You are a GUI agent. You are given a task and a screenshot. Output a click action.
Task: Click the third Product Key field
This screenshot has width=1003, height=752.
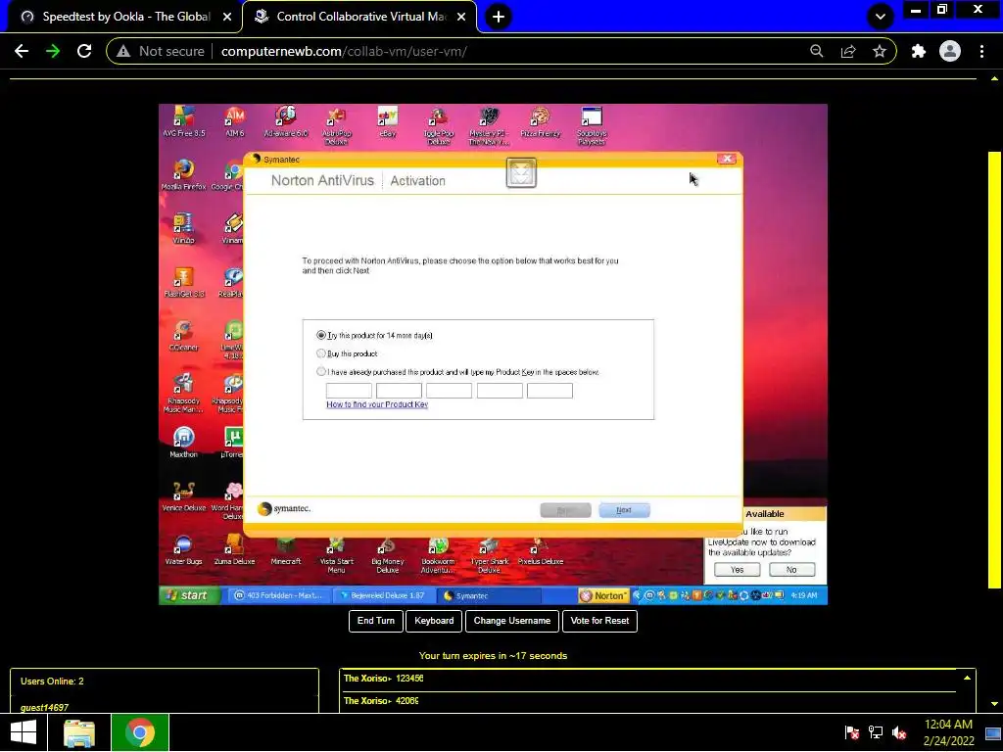pos(449,391)
